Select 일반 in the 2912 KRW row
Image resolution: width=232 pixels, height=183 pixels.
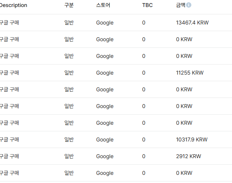(x=69, y=156)
